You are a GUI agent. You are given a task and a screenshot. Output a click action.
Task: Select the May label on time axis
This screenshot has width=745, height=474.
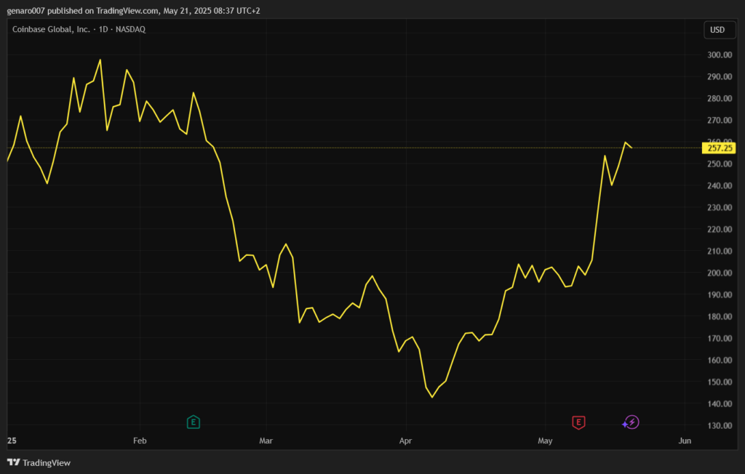coord(545,441)
